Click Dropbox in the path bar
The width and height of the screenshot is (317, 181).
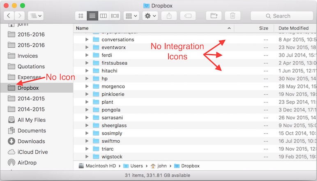point(187,166)
